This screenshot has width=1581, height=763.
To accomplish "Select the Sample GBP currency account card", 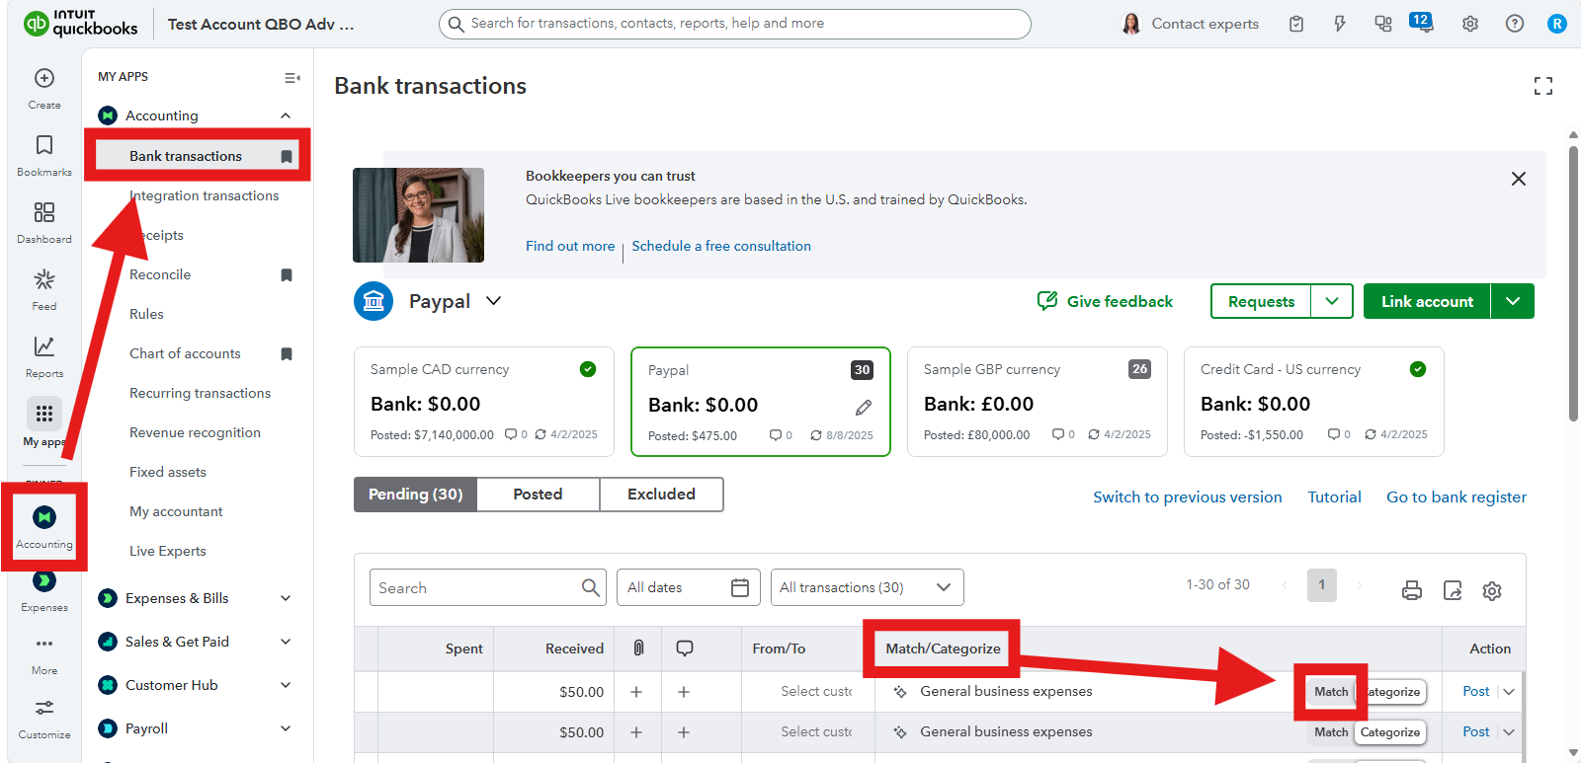I will (x=1038, y=402).
